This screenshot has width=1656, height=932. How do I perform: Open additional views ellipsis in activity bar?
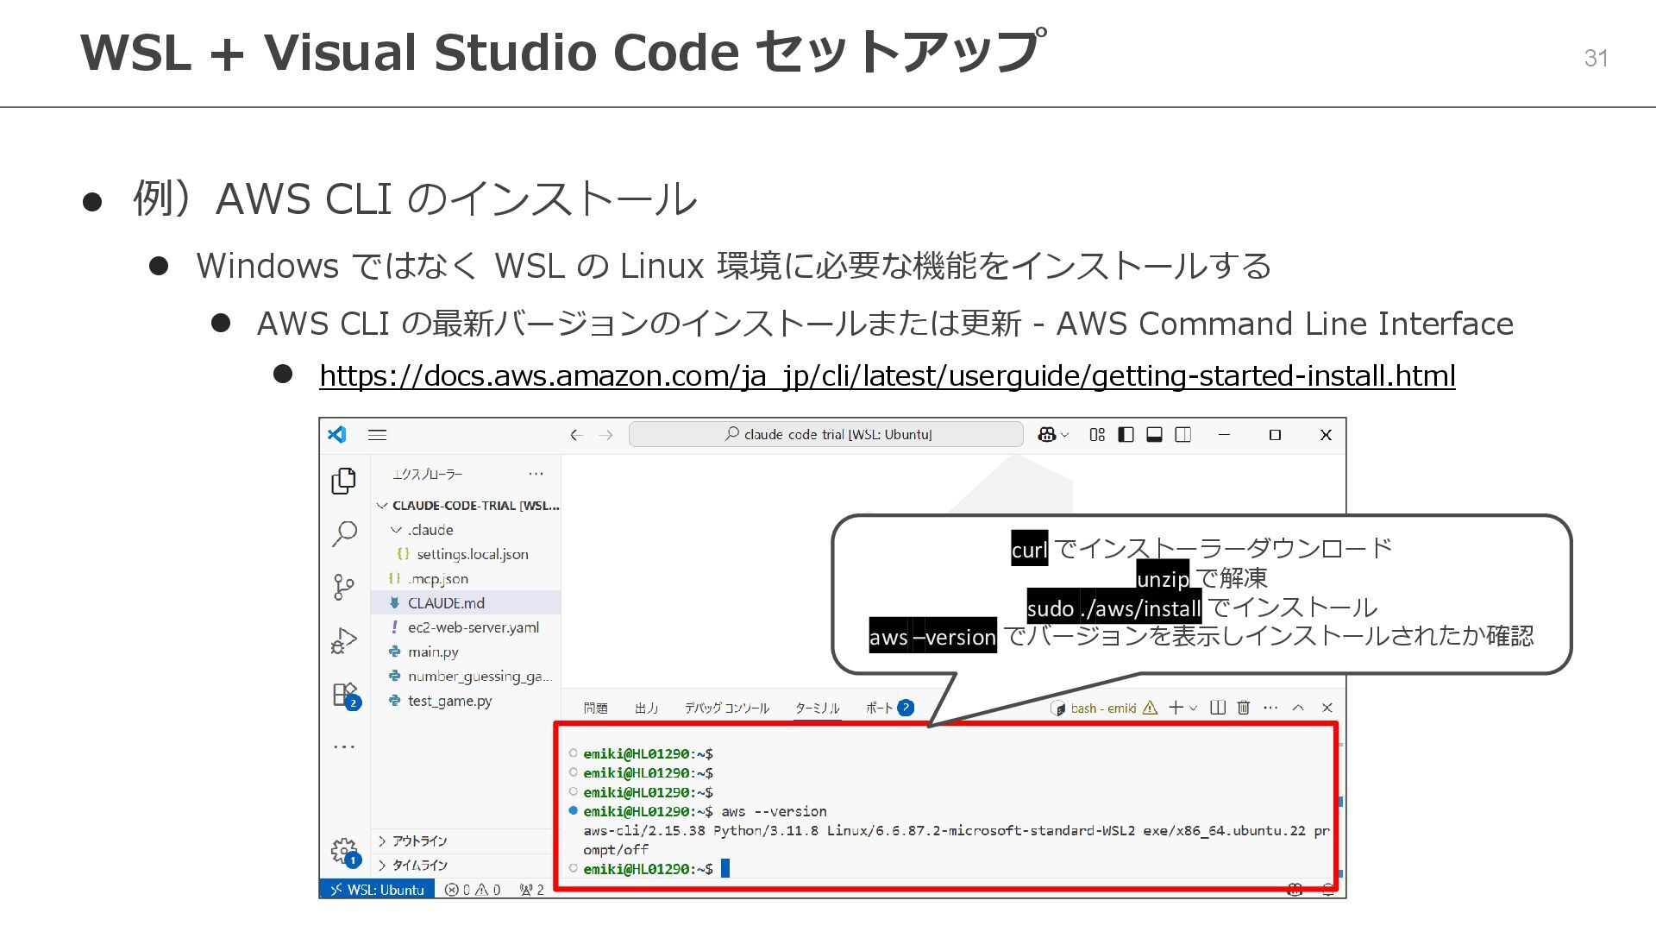point(344,746)
